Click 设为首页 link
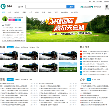Screen dimensions: 109x109 click(x=100, y=2)
